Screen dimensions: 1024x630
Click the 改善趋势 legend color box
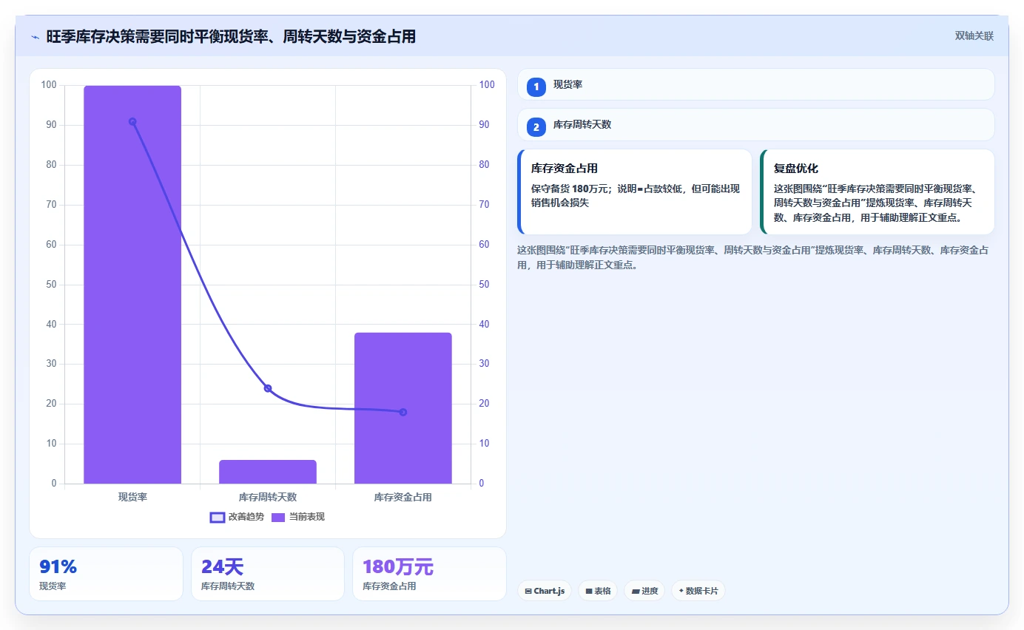[x=218, y=518]
